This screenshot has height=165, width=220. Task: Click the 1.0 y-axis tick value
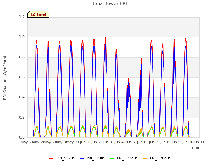(x=22, y=37)
